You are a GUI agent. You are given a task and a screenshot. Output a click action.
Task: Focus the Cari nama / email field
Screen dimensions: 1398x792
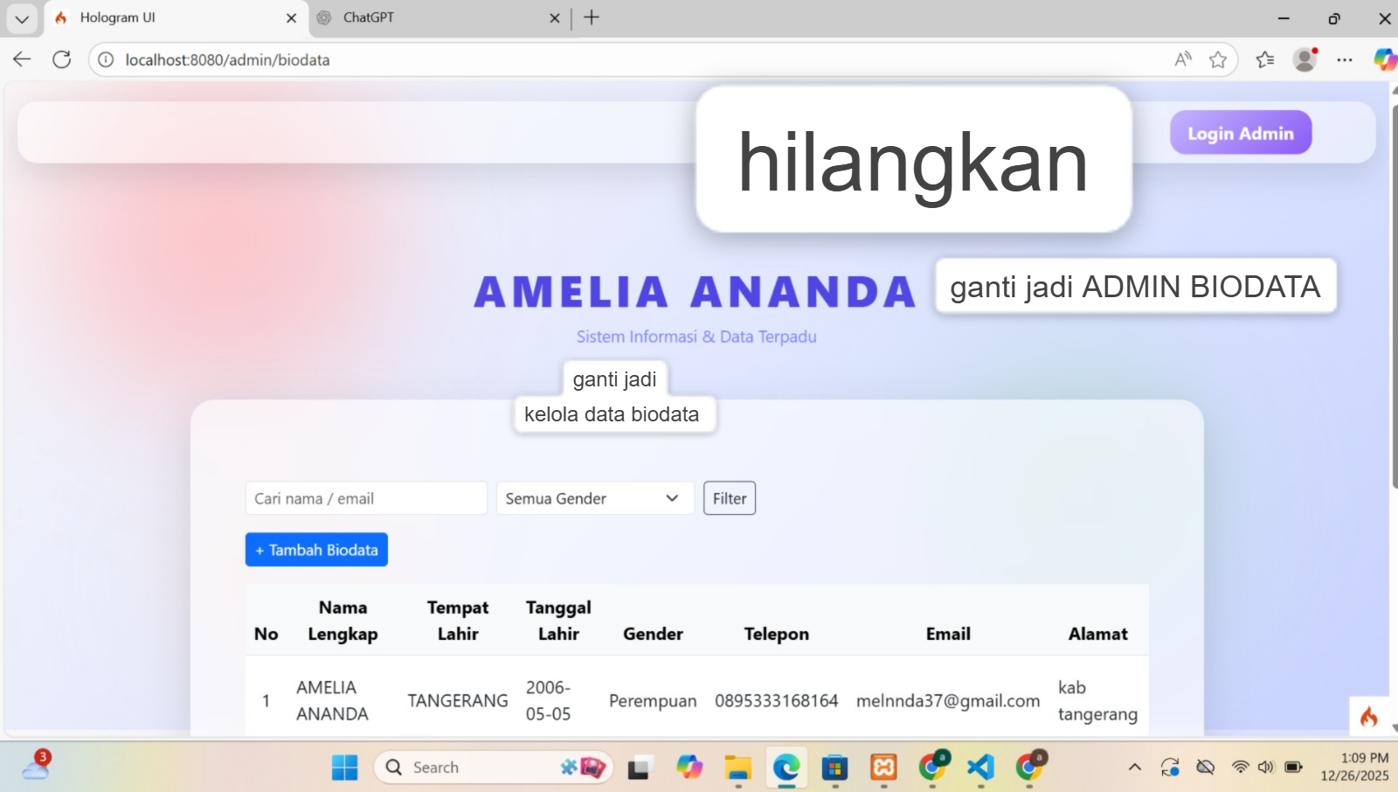[365, 498]
